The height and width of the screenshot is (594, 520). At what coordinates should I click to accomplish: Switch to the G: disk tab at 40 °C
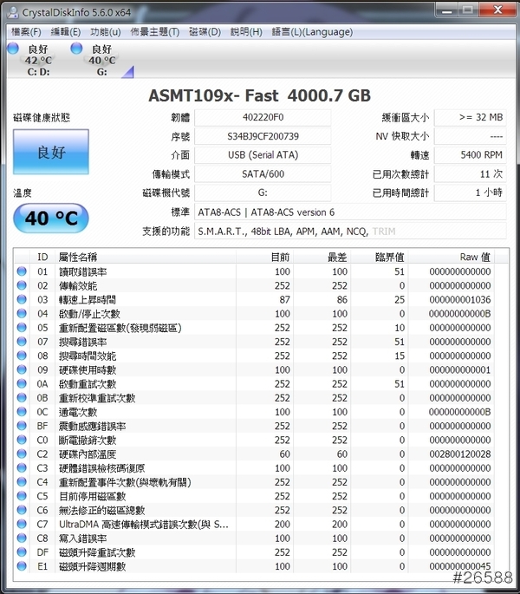click(x=101, y=60)
